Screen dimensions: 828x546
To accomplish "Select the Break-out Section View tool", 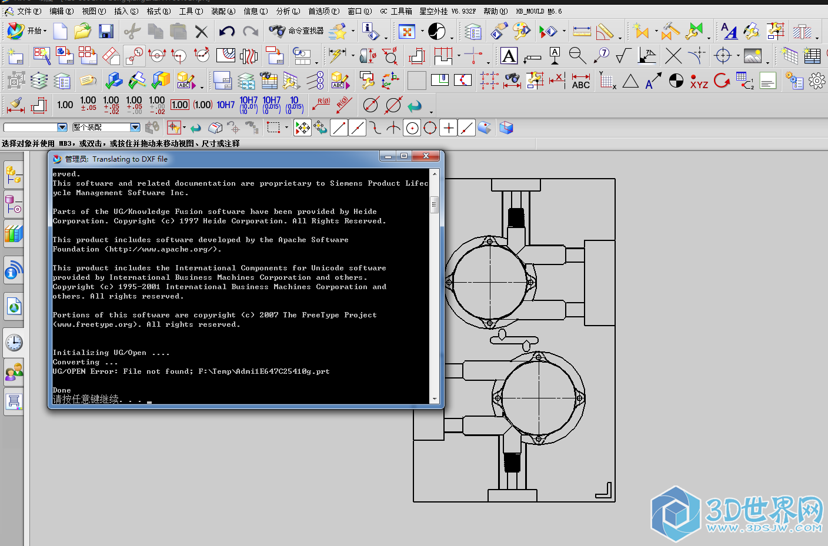I will 226,56.
